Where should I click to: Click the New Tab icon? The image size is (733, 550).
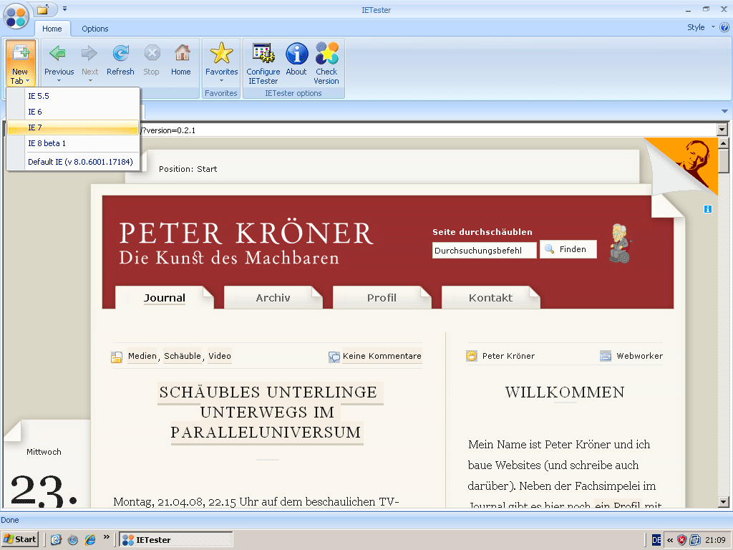click(21, 53)
